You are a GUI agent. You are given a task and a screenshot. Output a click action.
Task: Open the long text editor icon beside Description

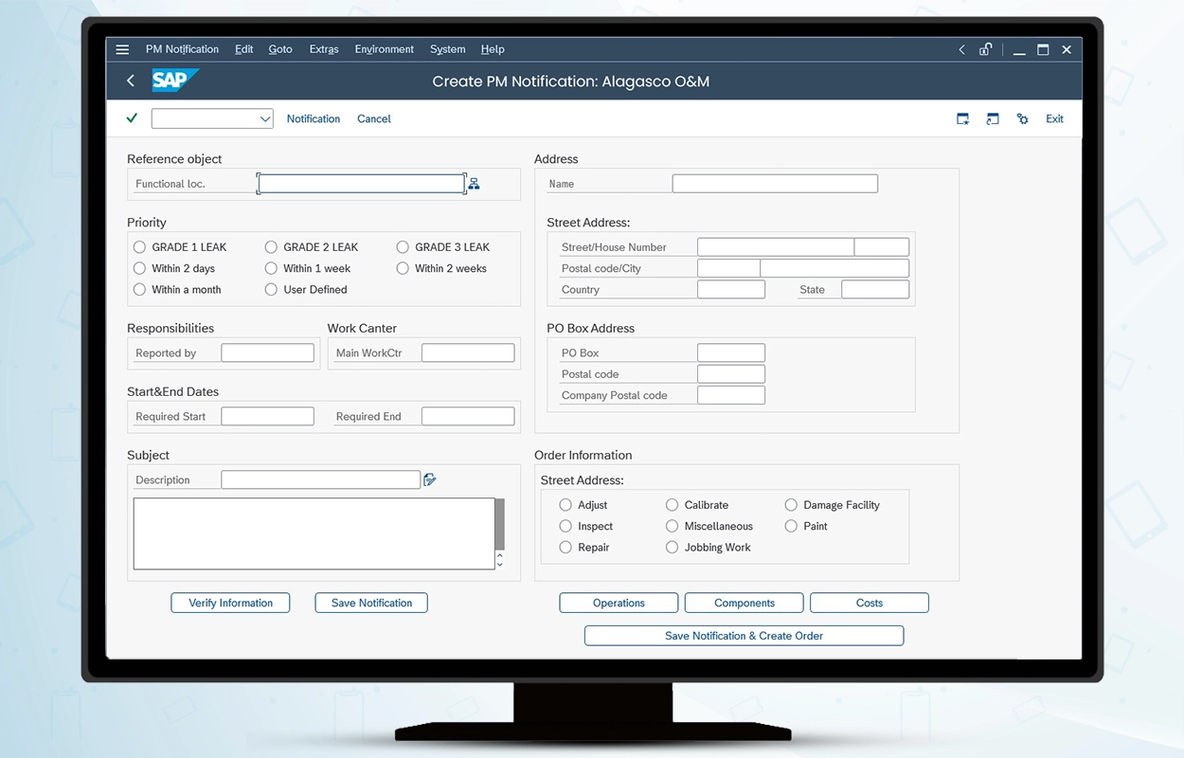pyautogui.click(x=430, y=479)
